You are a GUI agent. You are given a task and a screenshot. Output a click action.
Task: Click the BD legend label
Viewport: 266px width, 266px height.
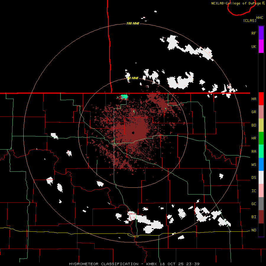(254, 125)
